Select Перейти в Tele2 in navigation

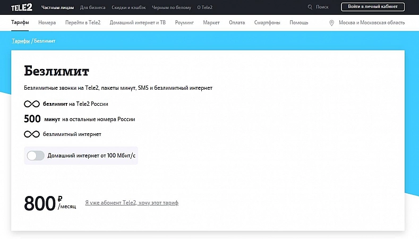[83, 23]
